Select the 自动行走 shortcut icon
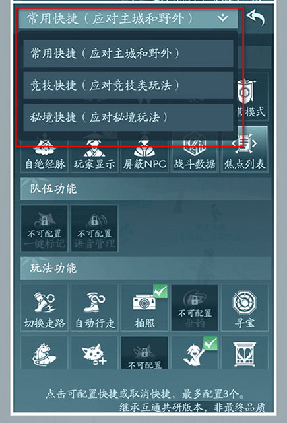The image size is (287, 423). pos(94,307)
